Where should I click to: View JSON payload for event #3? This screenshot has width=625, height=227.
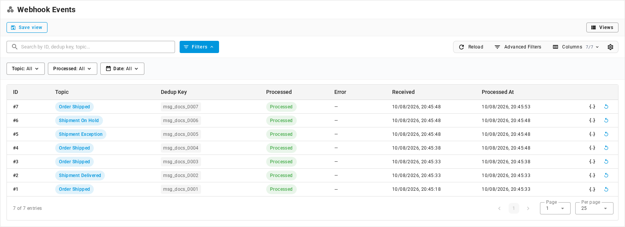(x=592, y=162)
